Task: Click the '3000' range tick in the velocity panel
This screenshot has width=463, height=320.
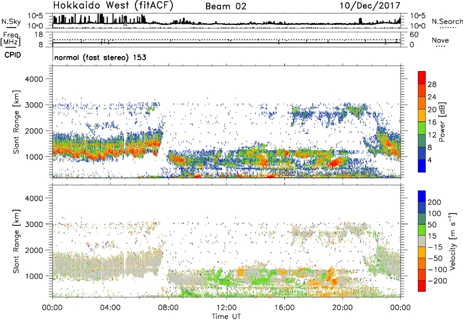Action: click(x=34, y=224)
